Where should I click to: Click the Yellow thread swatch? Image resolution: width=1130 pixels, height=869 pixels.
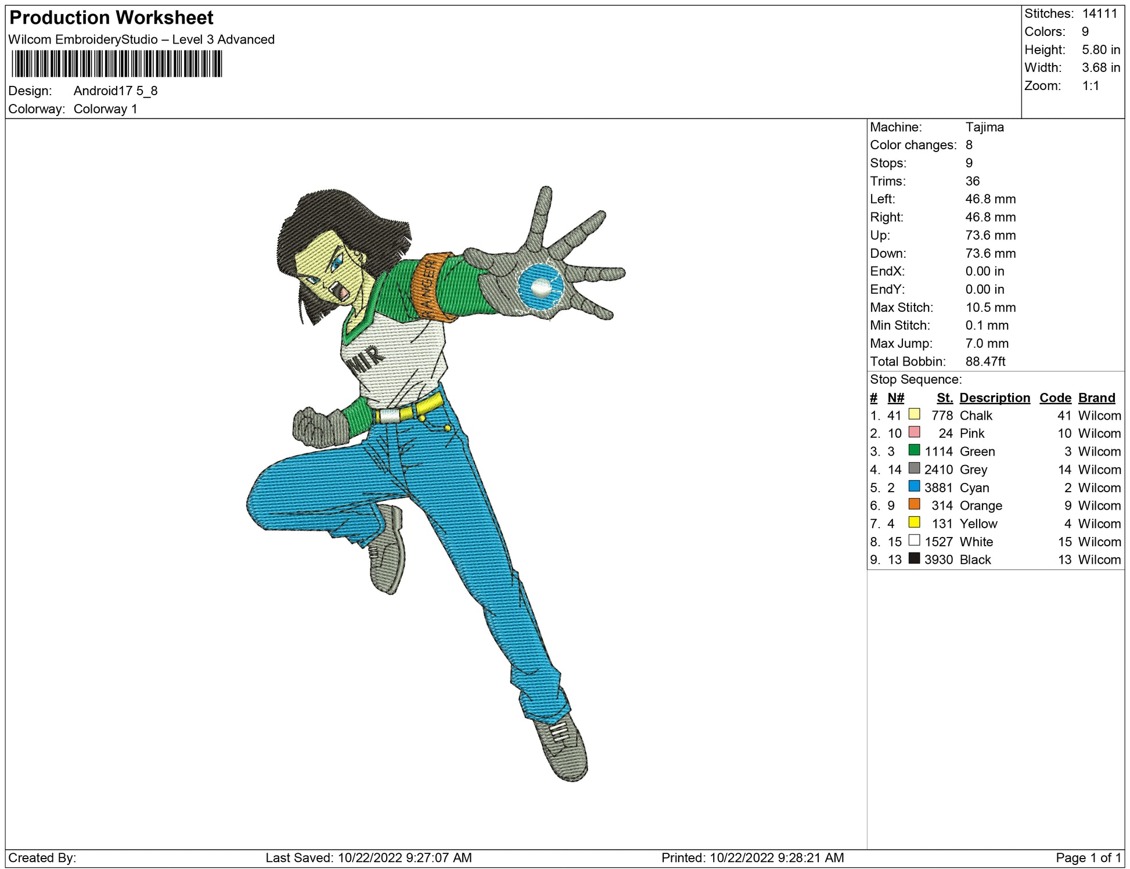pyautogui.click(x=914, y=522)
